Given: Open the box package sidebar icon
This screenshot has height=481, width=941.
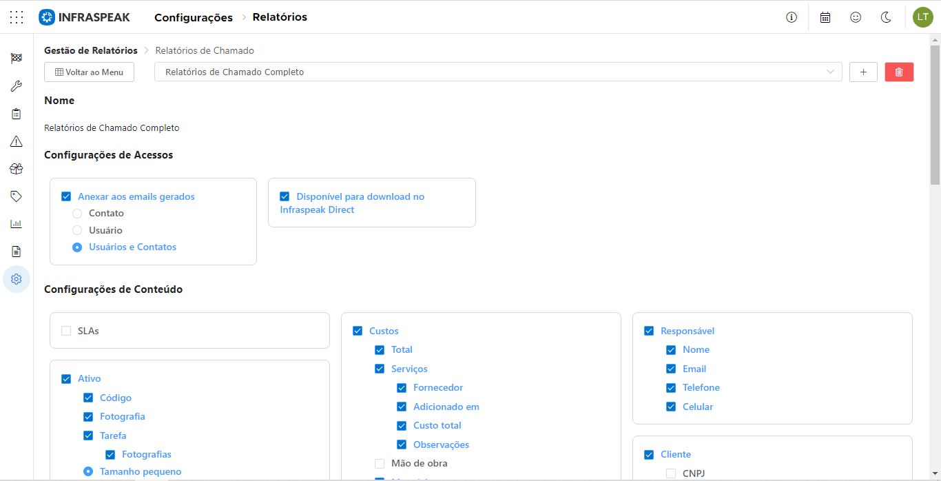Looking at the screenshot, I should (x=17, y=169).
